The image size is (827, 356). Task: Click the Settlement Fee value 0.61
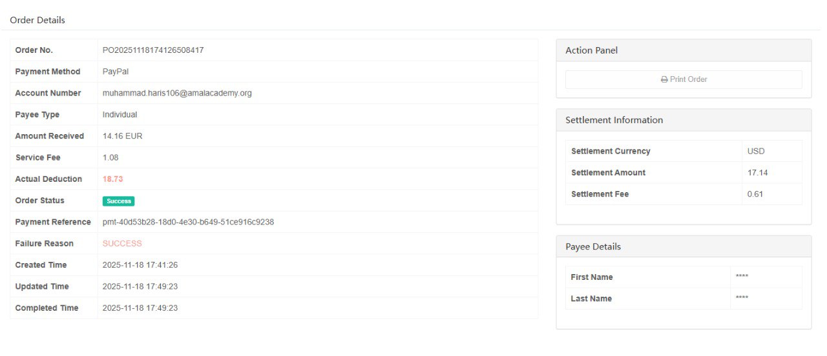755,194
